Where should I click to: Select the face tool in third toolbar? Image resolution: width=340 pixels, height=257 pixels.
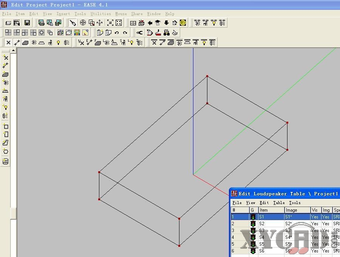(x=25, y=42)
